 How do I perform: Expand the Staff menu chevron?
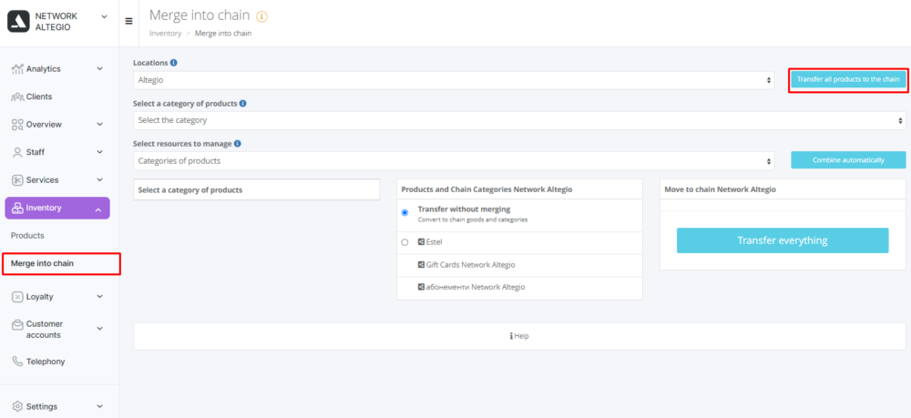pos(99,152)
